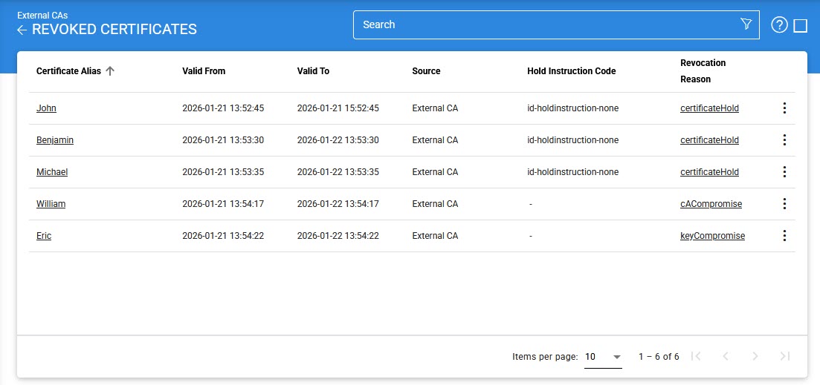Open the Benjamin certificate alias link

(55, 140)
